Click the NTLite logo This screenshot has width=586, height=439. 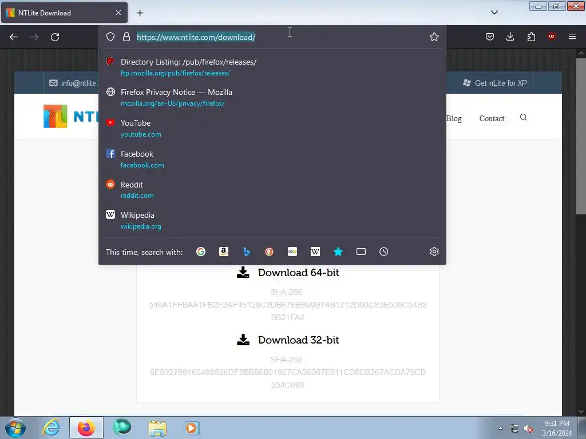pyautogui.click(x=71, y=117)
